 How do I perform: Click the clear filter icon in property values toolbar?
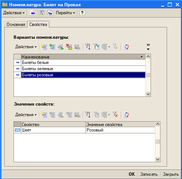(115, 115)
